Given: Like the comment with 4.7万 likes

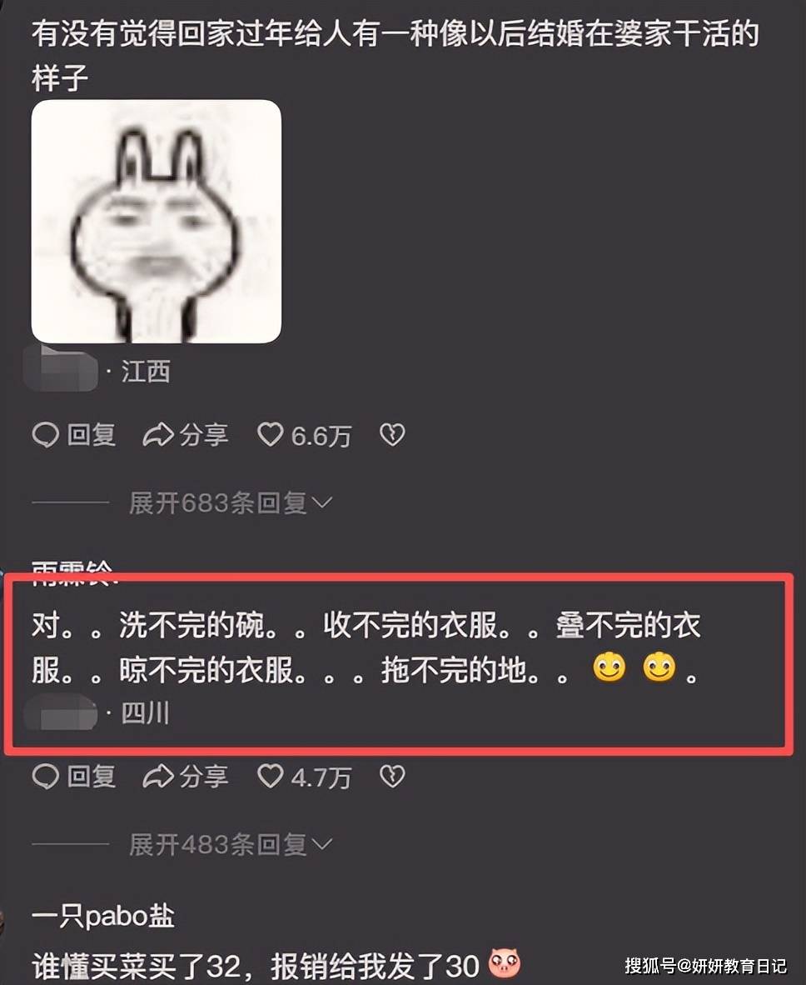Looking at the screenshot, I should point(271,777).
